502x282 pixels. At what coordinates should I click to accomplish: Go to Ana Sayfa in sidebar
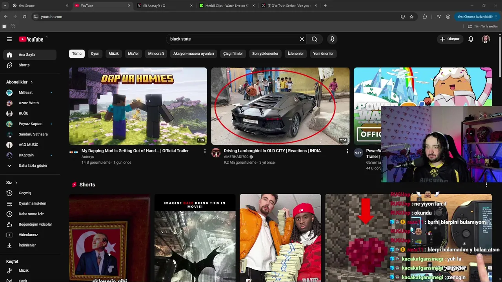tap(30, 55)
